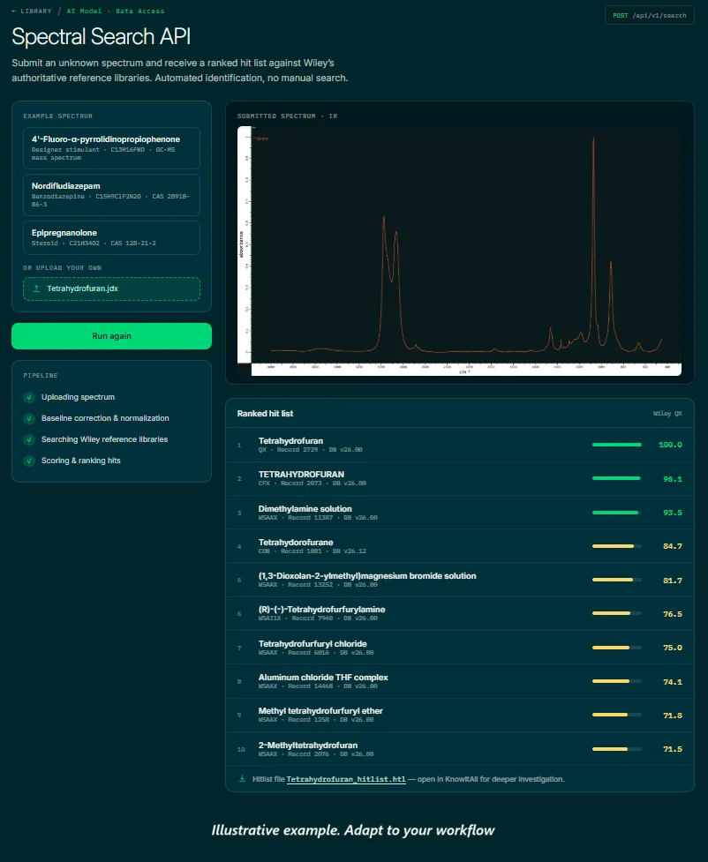Viewport: 708px width, 862px height.
Task: Click the 81.7 score value
Action: point(672,580)
